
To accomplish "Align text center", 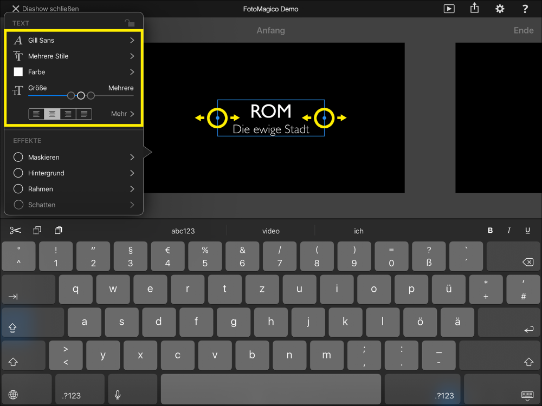I will point(52,114).
